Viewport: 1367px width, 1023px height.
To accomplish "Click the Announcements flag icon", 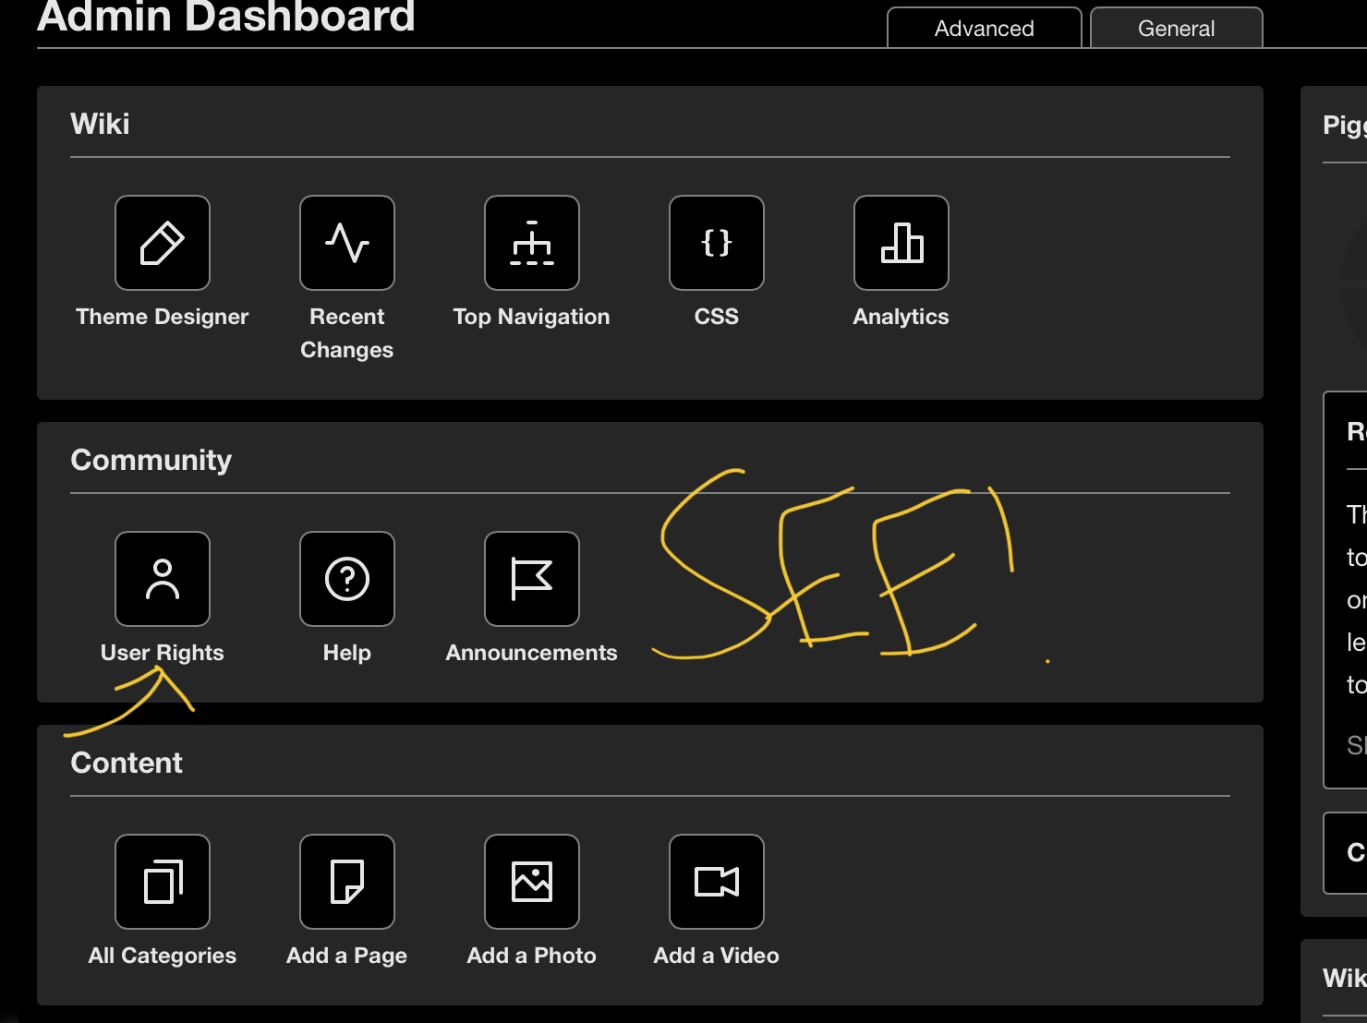I will pos(532,579).
